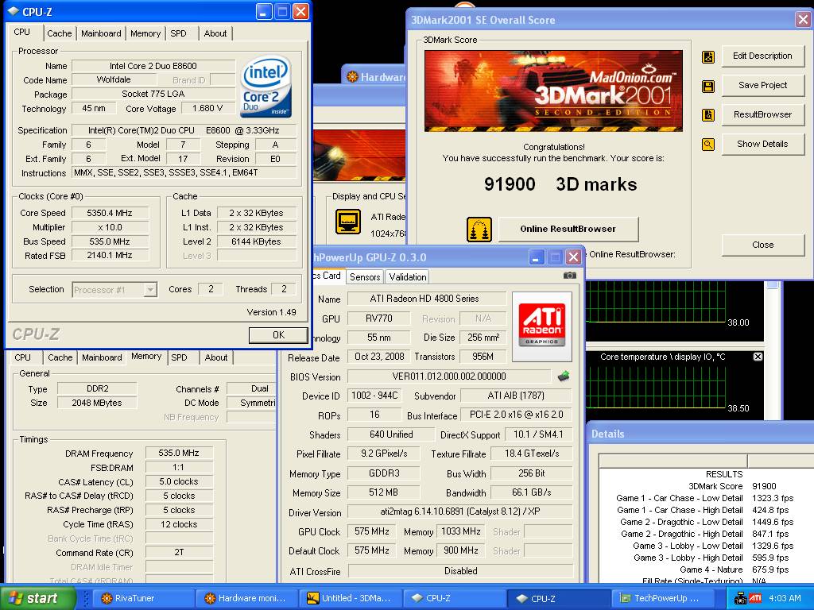The image size is (814, 610).
Task: Click the Edit Description pencil icon
Action: pos(708,56)
